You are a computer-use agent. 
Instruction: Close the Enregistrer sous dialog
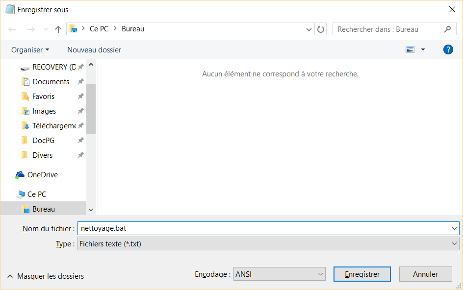pyautogui.click(x=452, y=9)
